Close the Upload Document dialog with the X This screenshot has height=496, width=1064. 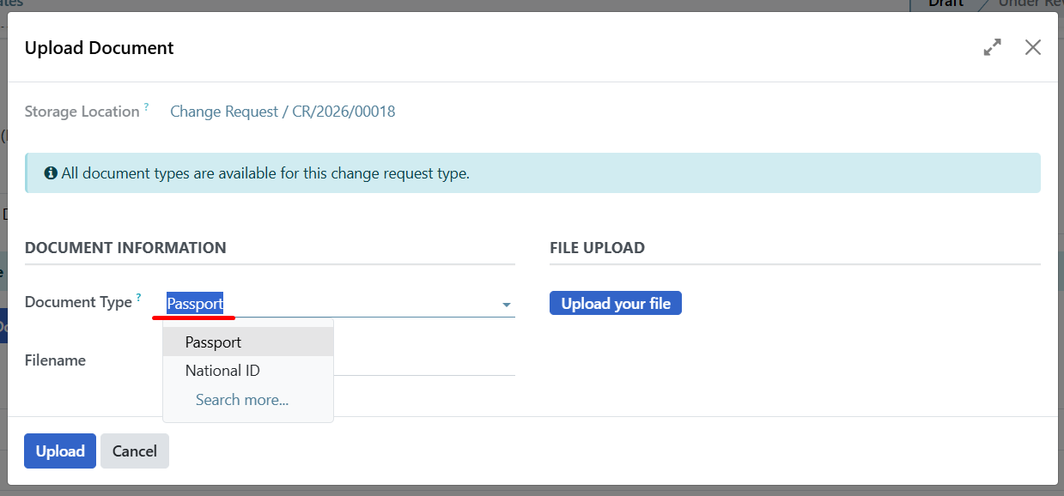pyautogui.click(x=1032, y=47)
